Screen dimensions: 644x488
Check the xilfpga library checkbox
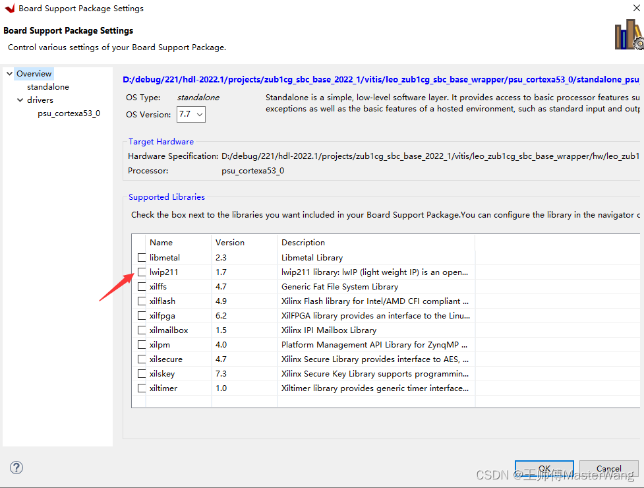coord(142,315)
